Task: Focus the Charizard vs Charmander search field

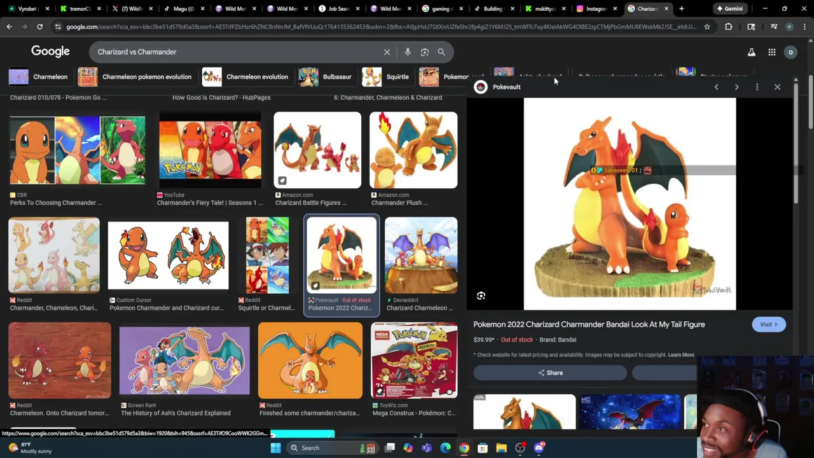Action: point(235,52)
